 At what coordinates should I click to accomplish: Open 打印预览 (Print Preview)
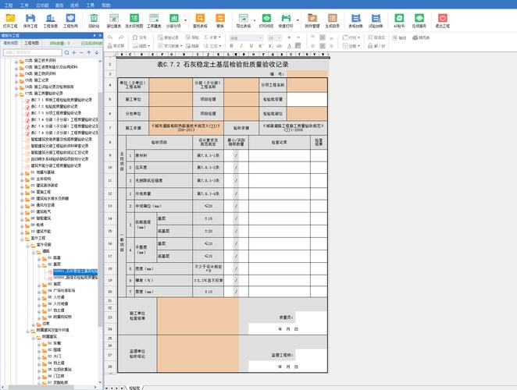tap(266, 18)
